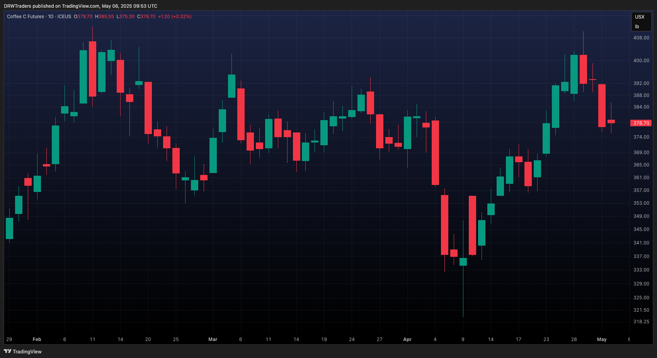Click the 318.25 price axis label
657x358 pixels.
click(641, 322)
